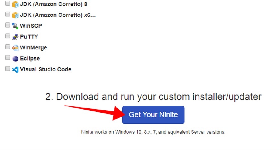Click the Eclipse sphere icon
280x157 pixels.
(15, 59)
